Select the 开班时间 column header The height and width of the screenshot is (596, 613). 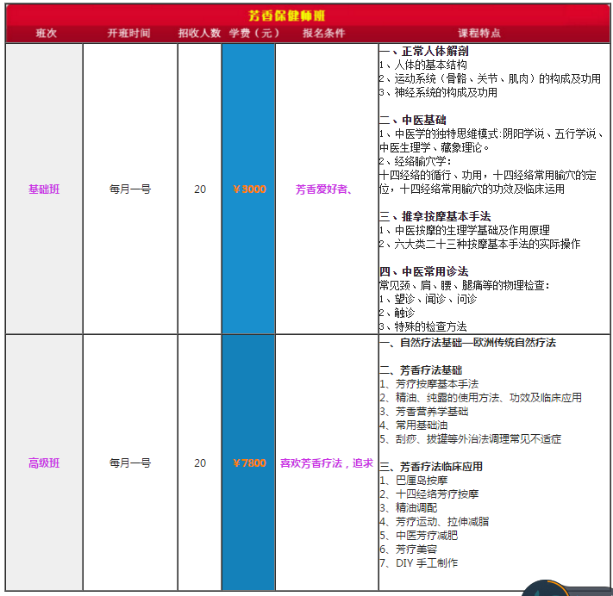click(129, 34)
